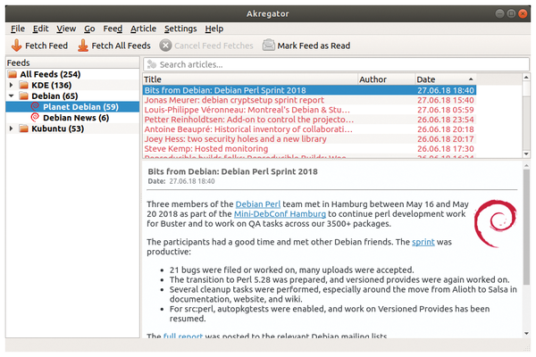Select Petter Reinholdtsen Add-on article
536x357 pixels.
pyautogui.click(x=309, y=120)
